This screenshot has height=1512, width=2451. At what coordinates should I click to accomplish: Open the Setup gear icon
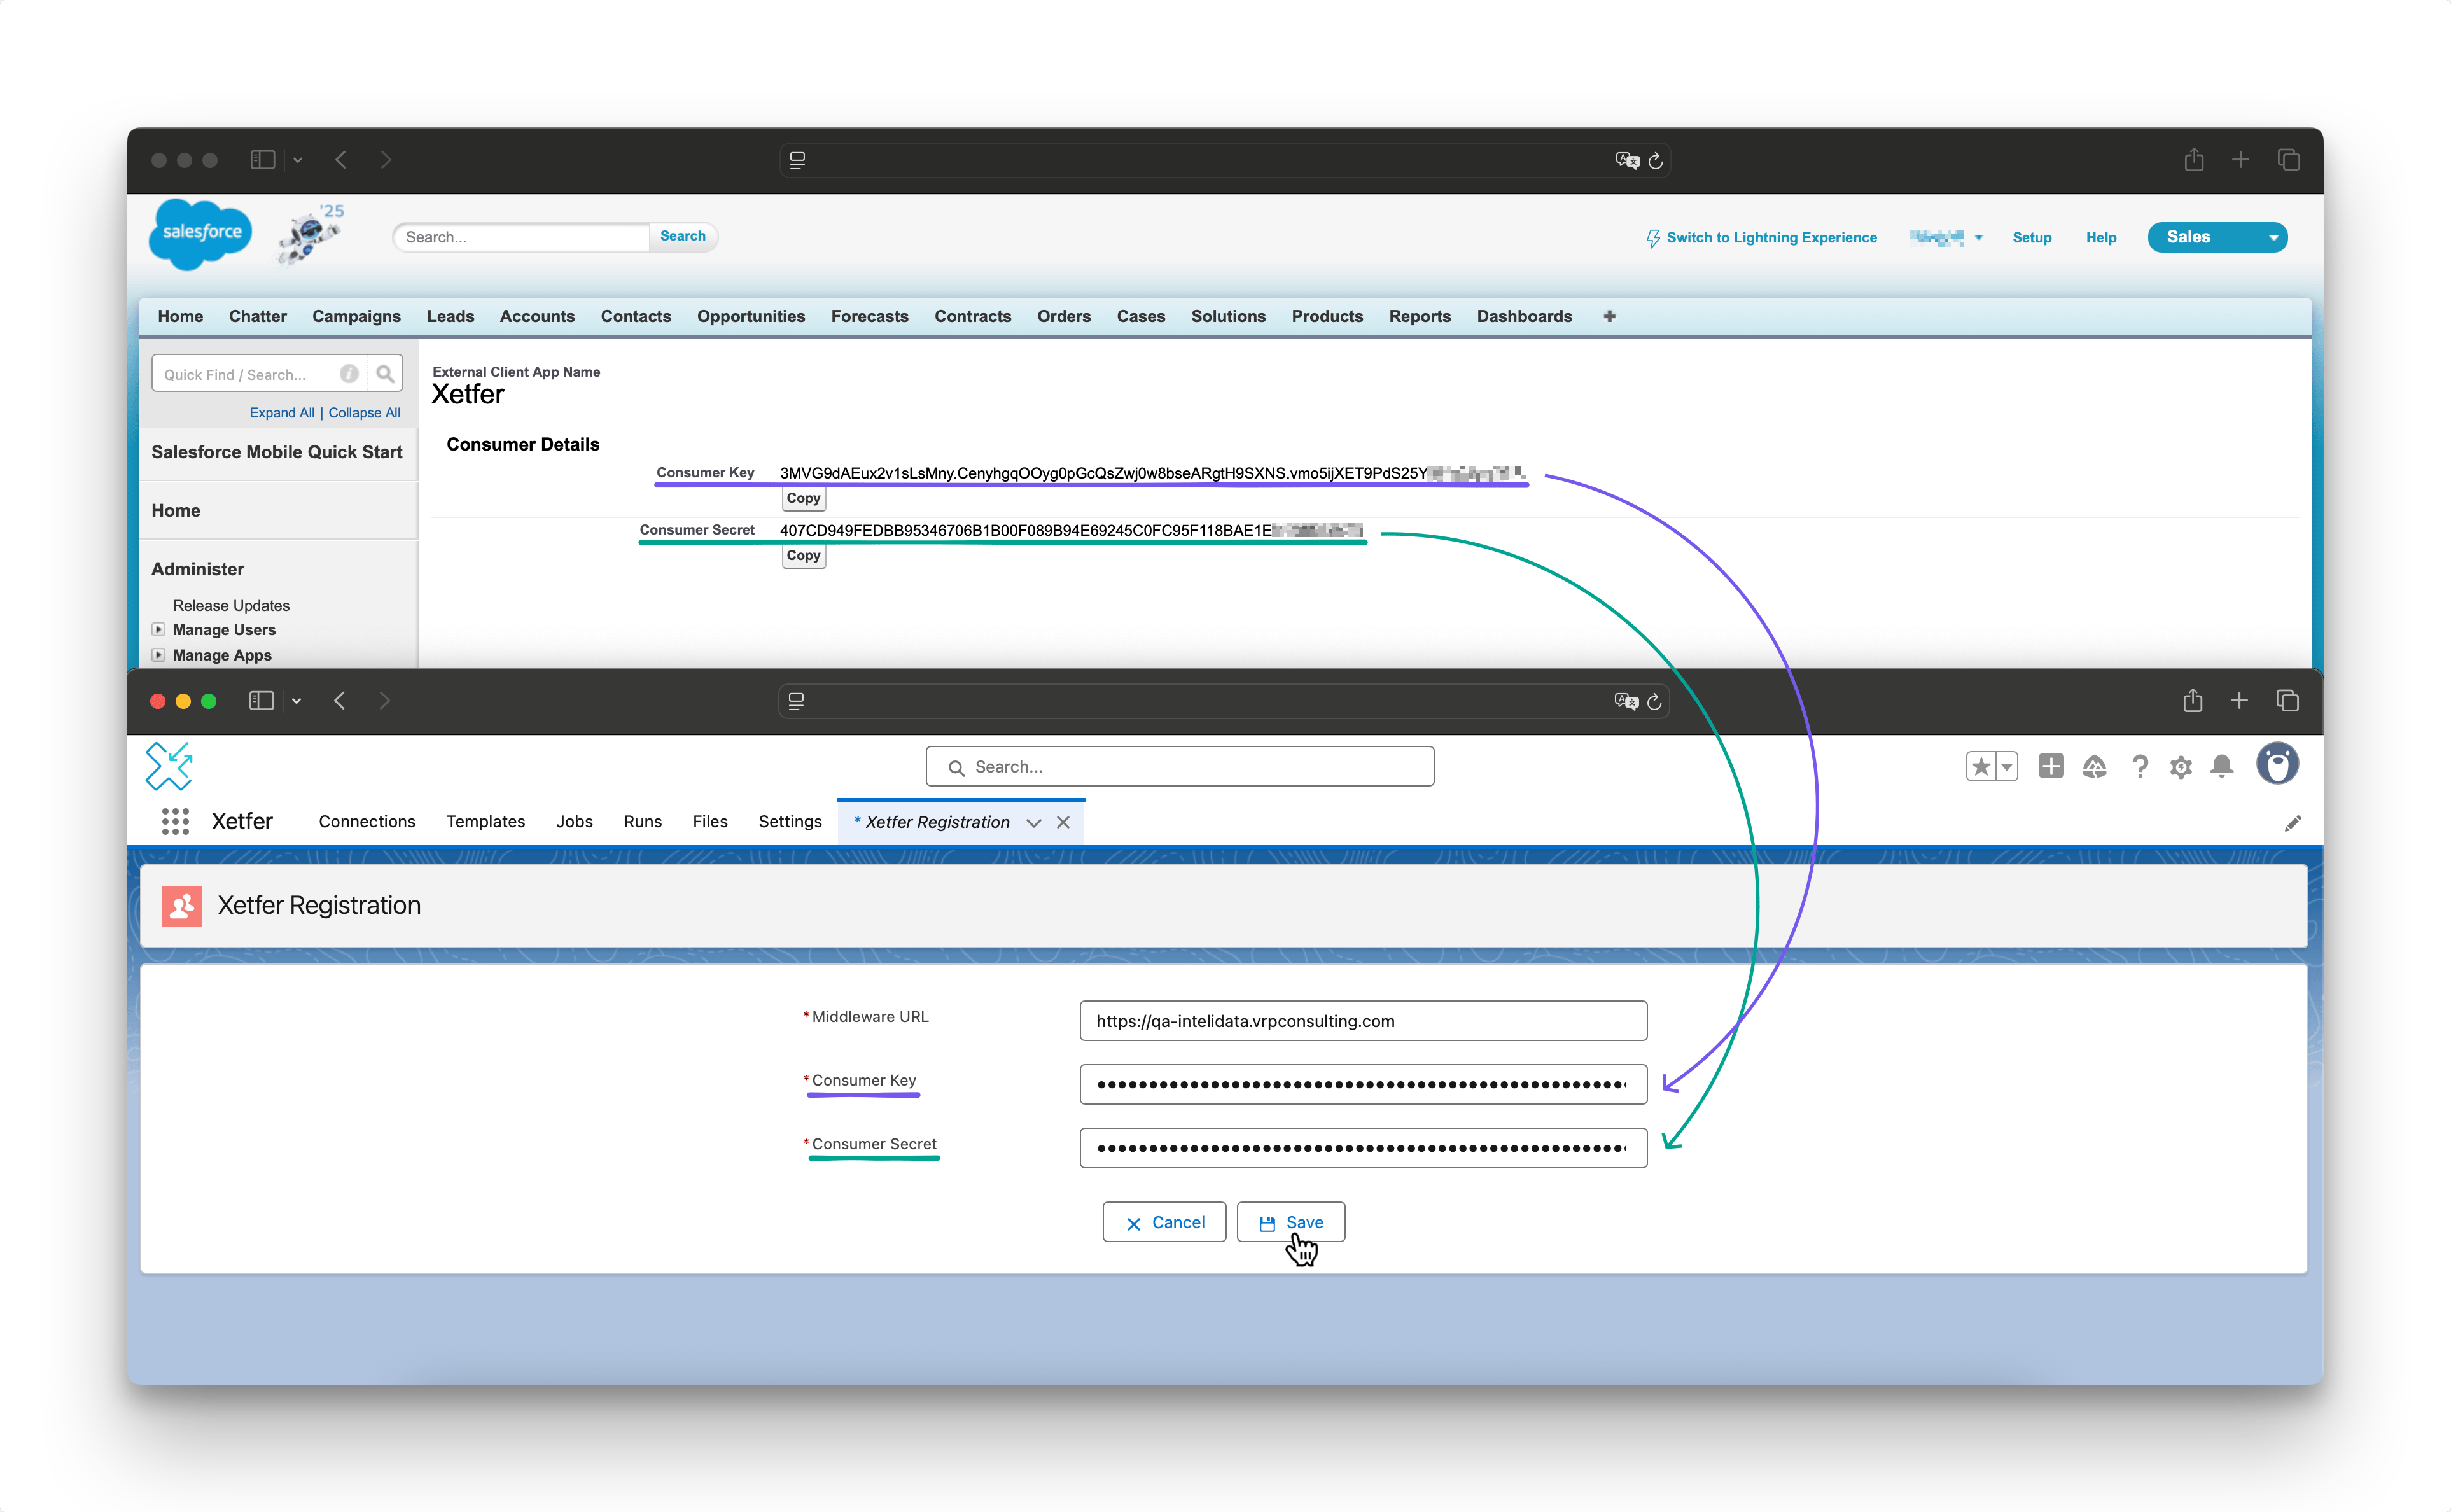pos(2181,767)
